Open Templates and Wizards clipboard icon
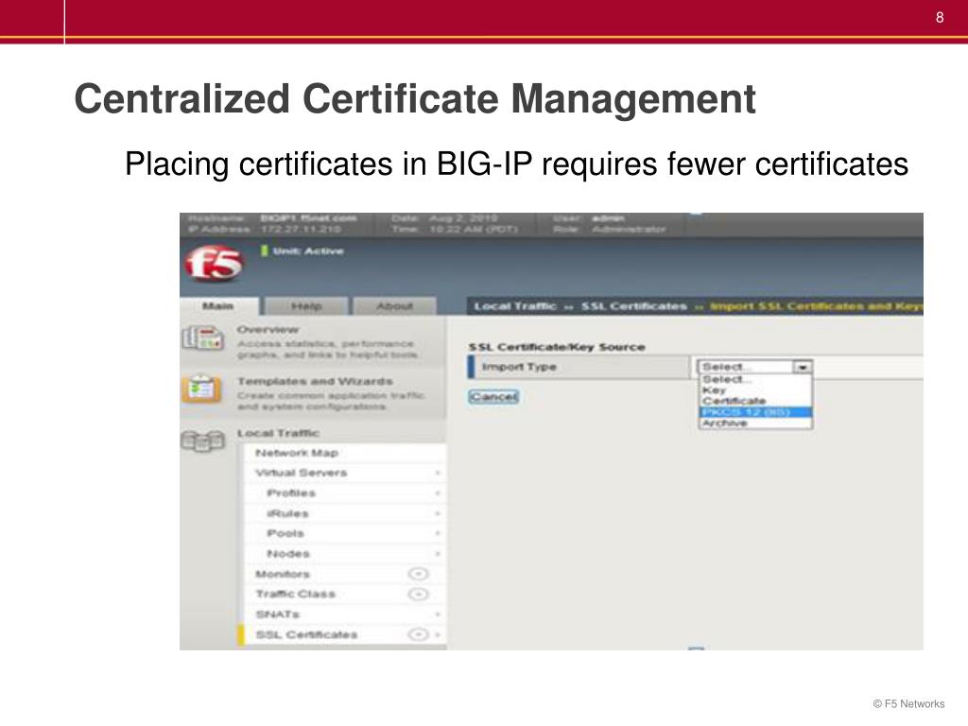 click(x=201, y=389)
